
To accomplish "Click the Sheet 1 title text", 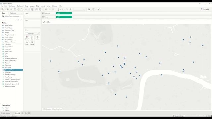I will [x=47, y=22].
